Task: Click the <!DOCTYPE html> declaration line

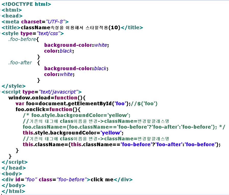Action: click(26, 4)
